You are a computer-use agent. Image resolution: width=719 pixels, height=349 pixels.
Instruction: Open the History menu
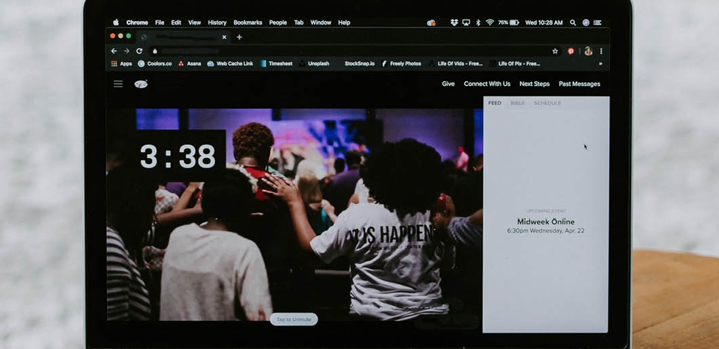pyautogui.click(x=217, y=22)
